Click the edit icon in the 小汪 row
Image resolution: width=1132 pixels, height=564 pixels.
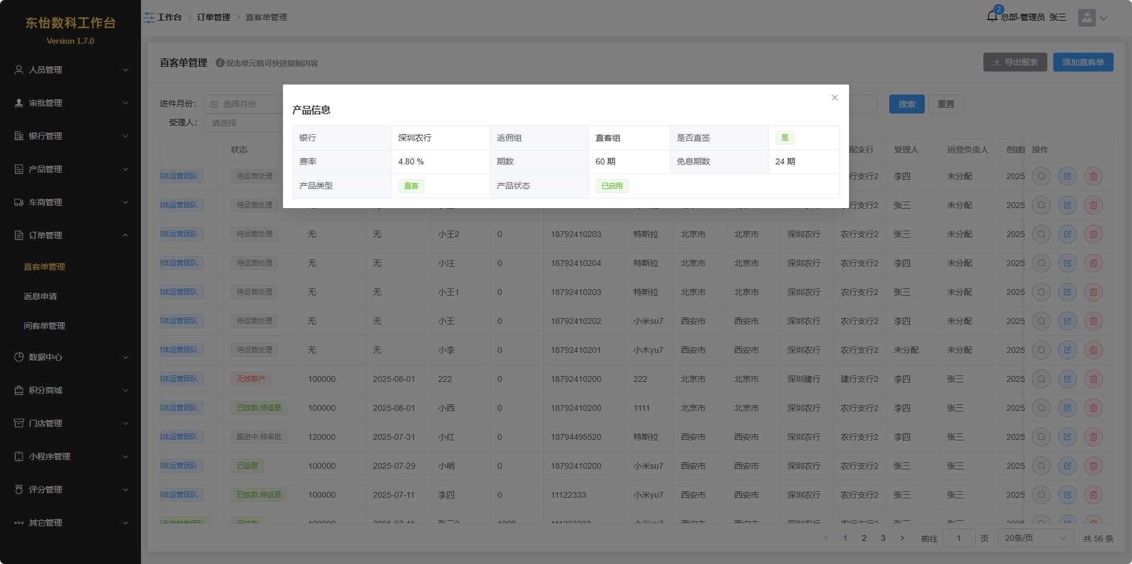pos(1067,263)
